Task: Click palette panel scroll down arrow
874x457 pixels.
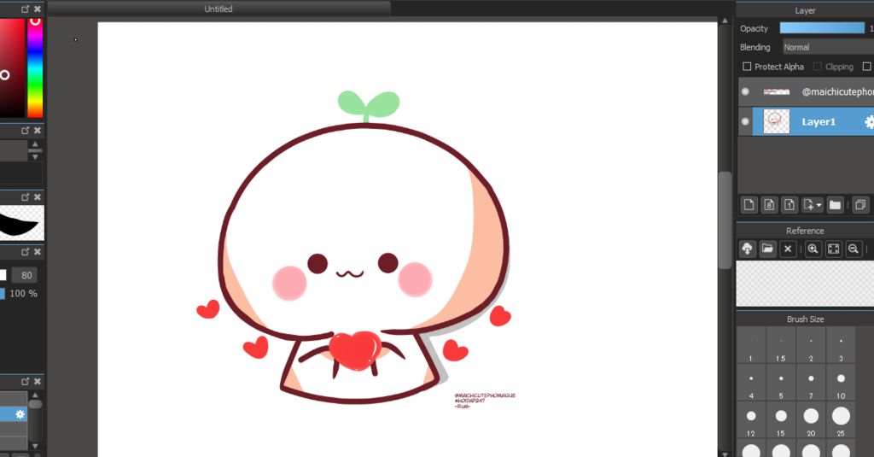Action: coord(35,157)
